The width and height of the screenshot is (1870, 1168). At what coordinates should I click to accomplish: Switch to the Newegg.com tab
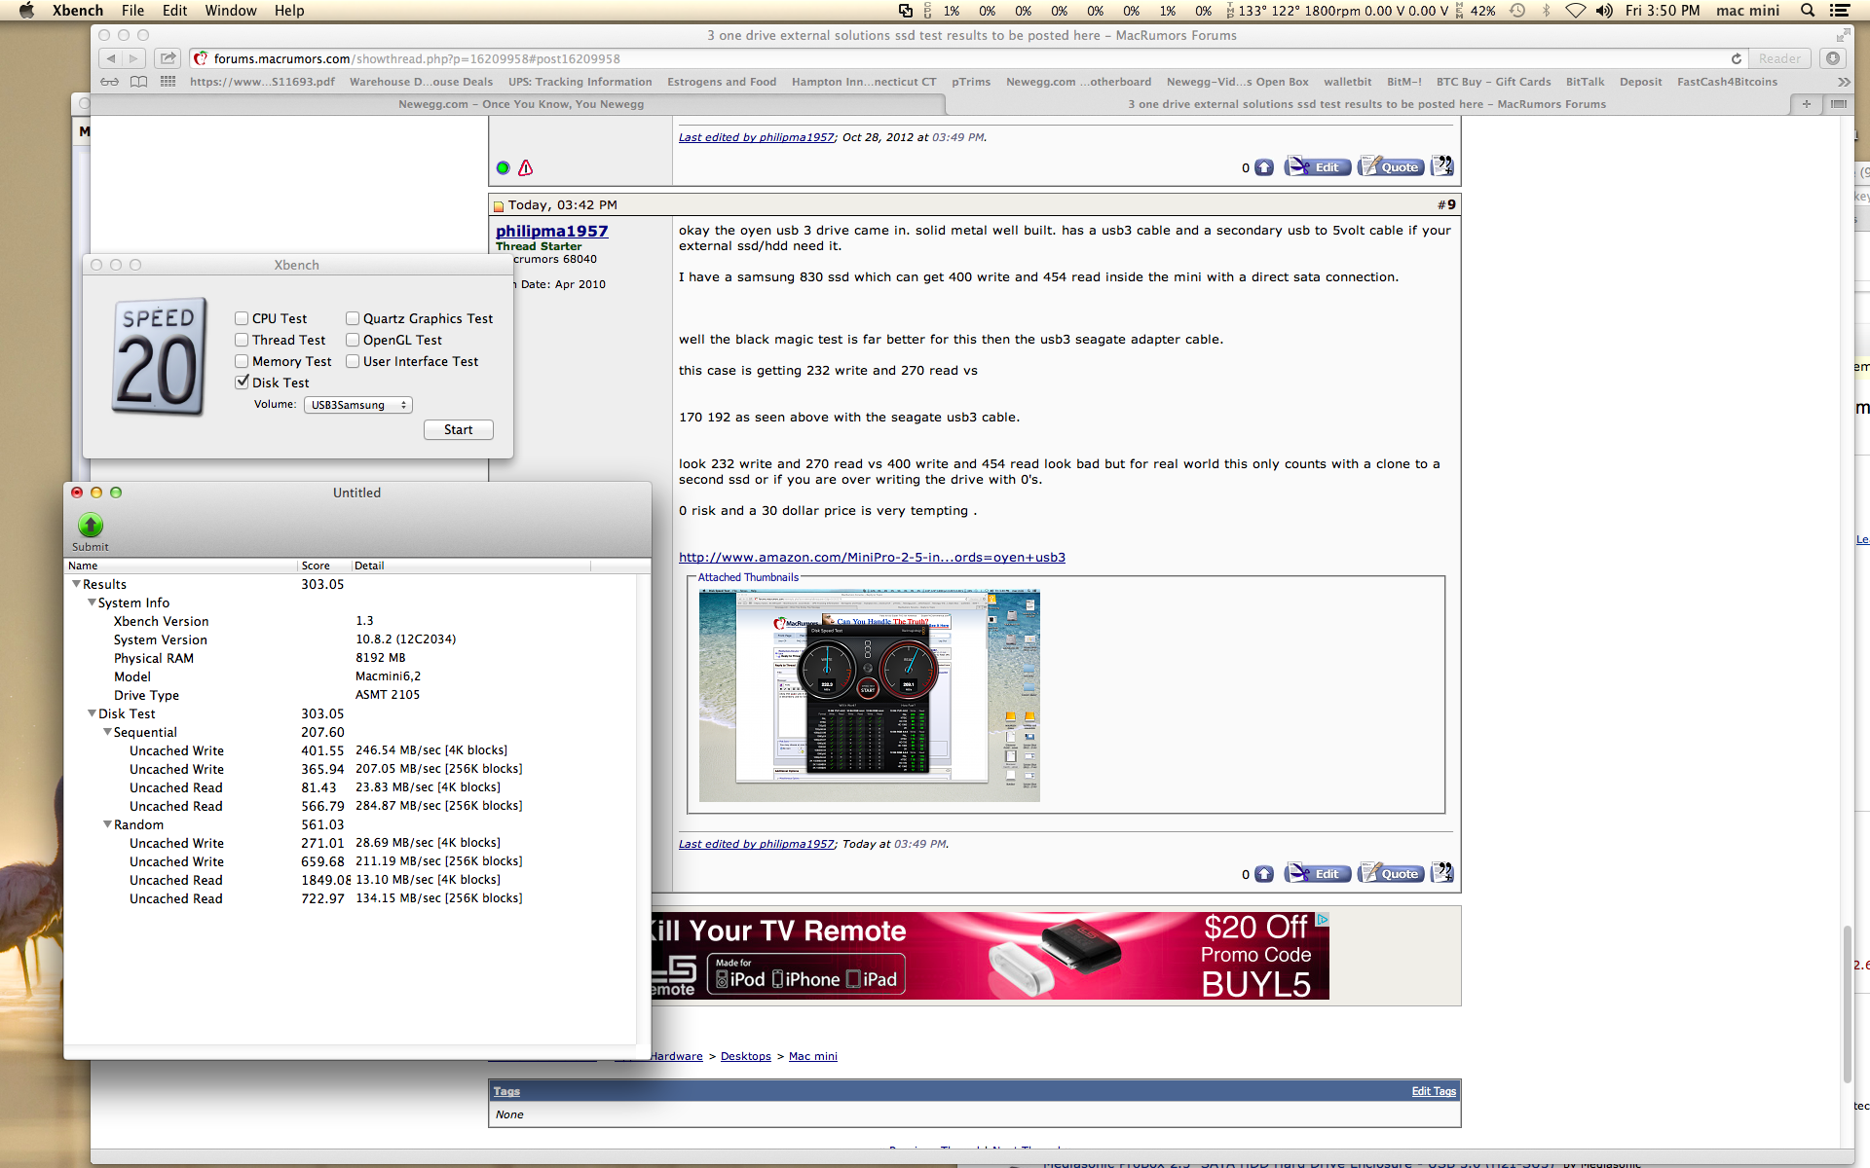(521, 104)
